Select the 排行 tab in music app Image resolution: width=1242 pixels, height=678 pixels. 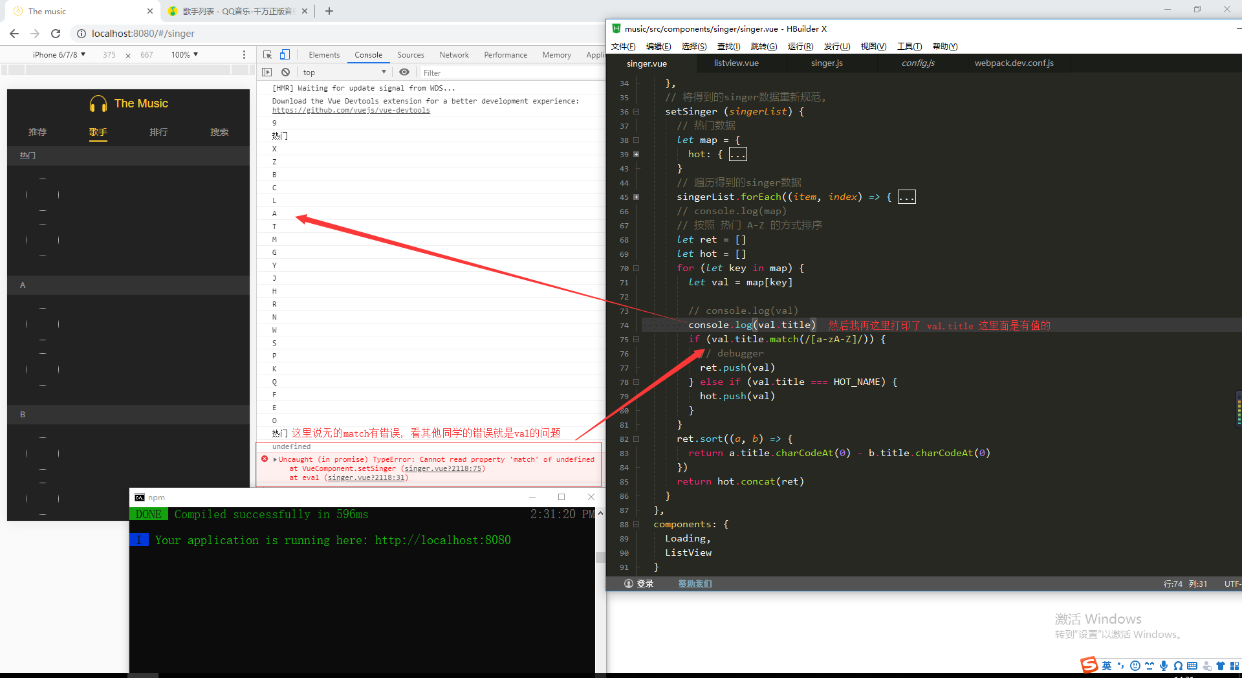158,132
